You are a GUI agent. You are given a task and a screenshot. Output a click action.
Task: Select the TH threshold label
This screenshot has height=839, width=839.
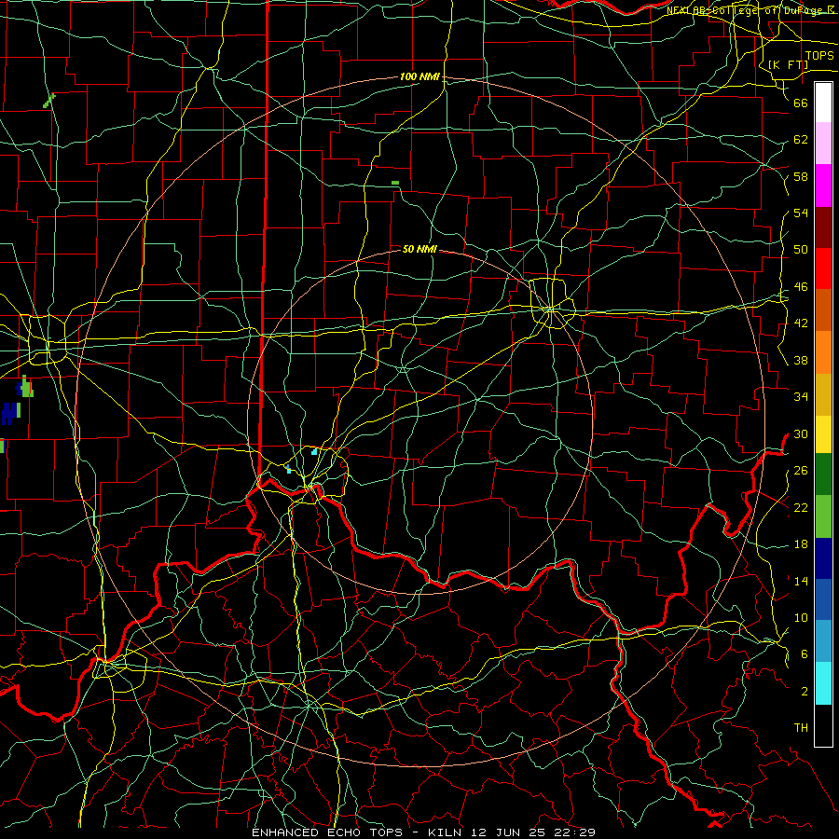(x=801, y=728)
